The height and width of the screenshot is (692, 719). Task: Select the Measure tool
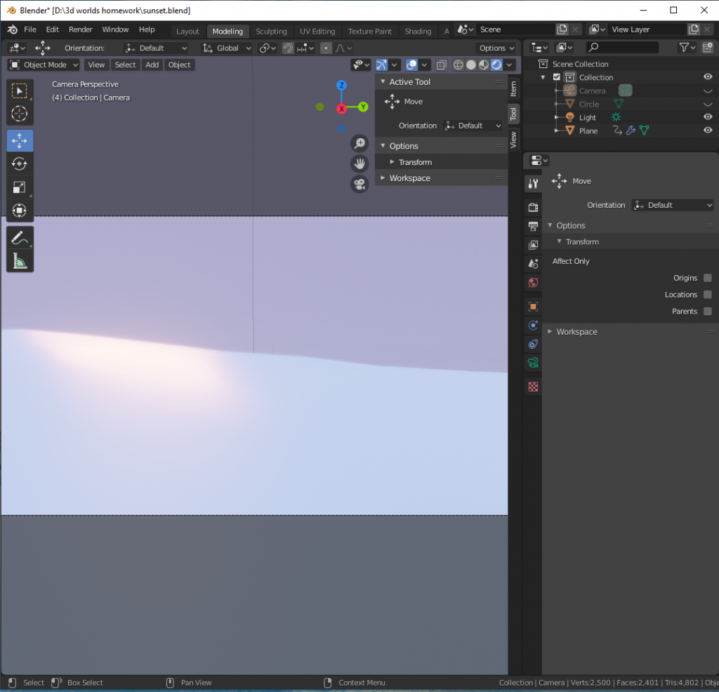point(20,261)
